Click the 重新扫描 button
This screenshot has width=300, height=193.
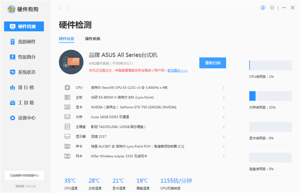pyautogui.click(x=212, y=62)
